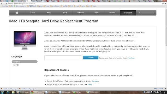The height and width of the screenshot is (94, 167).
Task: Click the browser back arrow
Action: 1,4
